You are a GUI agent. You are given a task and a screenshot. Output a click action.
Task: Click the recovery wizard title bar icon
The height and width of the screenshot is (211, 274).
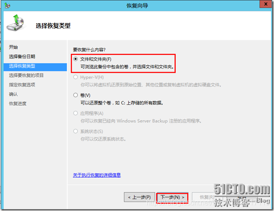click(7, 5)
